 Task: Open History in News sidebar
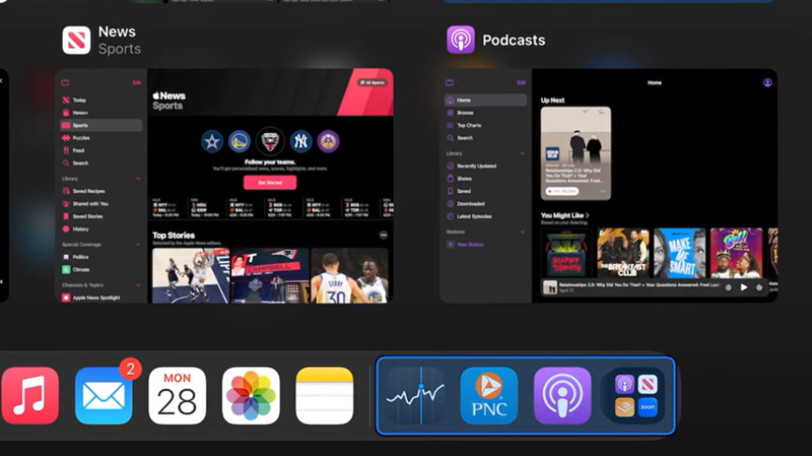click(101, 229)
